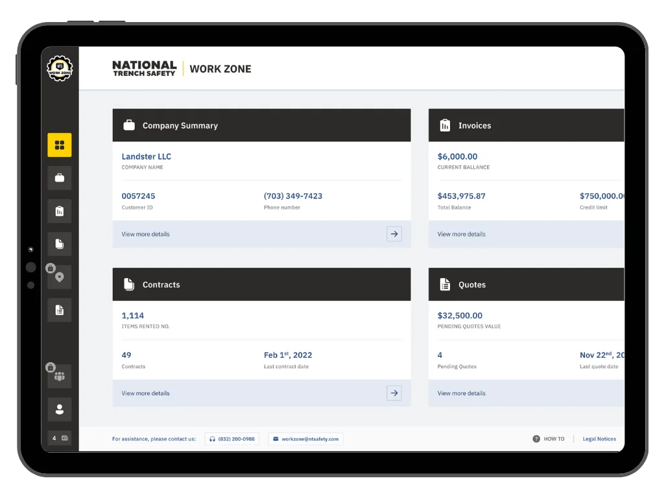Screen dimensions: 664x498
Task: Click the $6,000.00 current balance
Action: (x=457, y=156)
